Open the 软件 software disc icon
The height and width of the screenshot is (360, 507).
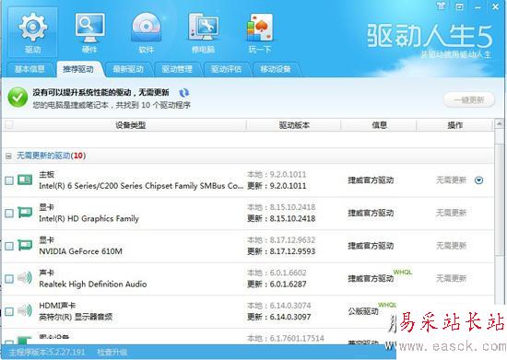pos(147,32)
